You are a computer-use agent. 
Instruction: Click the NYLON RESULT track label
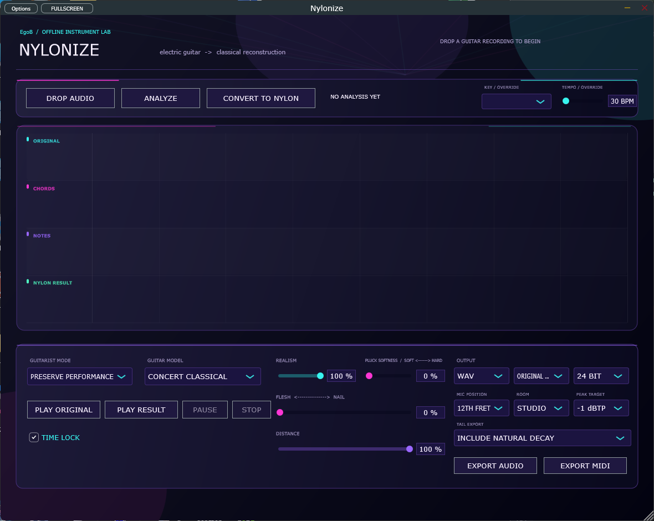point(53,283)
